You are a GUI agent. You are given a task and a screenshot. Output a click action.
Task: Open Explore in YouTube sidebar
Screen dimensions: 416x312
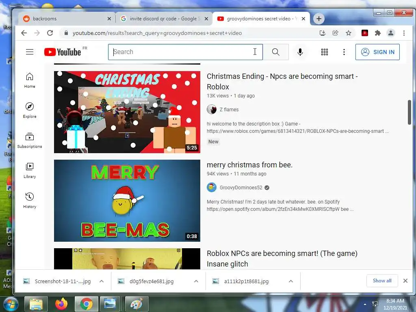(30, 110)
